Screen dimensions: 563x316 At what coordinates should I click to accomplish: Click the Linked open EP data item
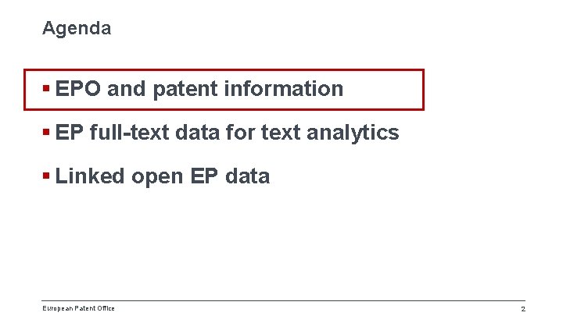tap(163, 176)
